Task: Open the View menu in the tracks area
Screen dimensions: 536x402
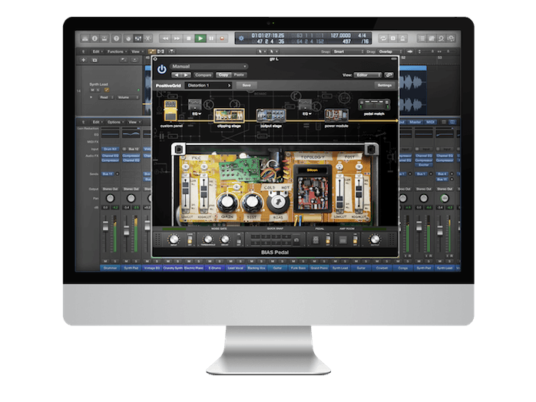Action: click(x=137, y=51)
